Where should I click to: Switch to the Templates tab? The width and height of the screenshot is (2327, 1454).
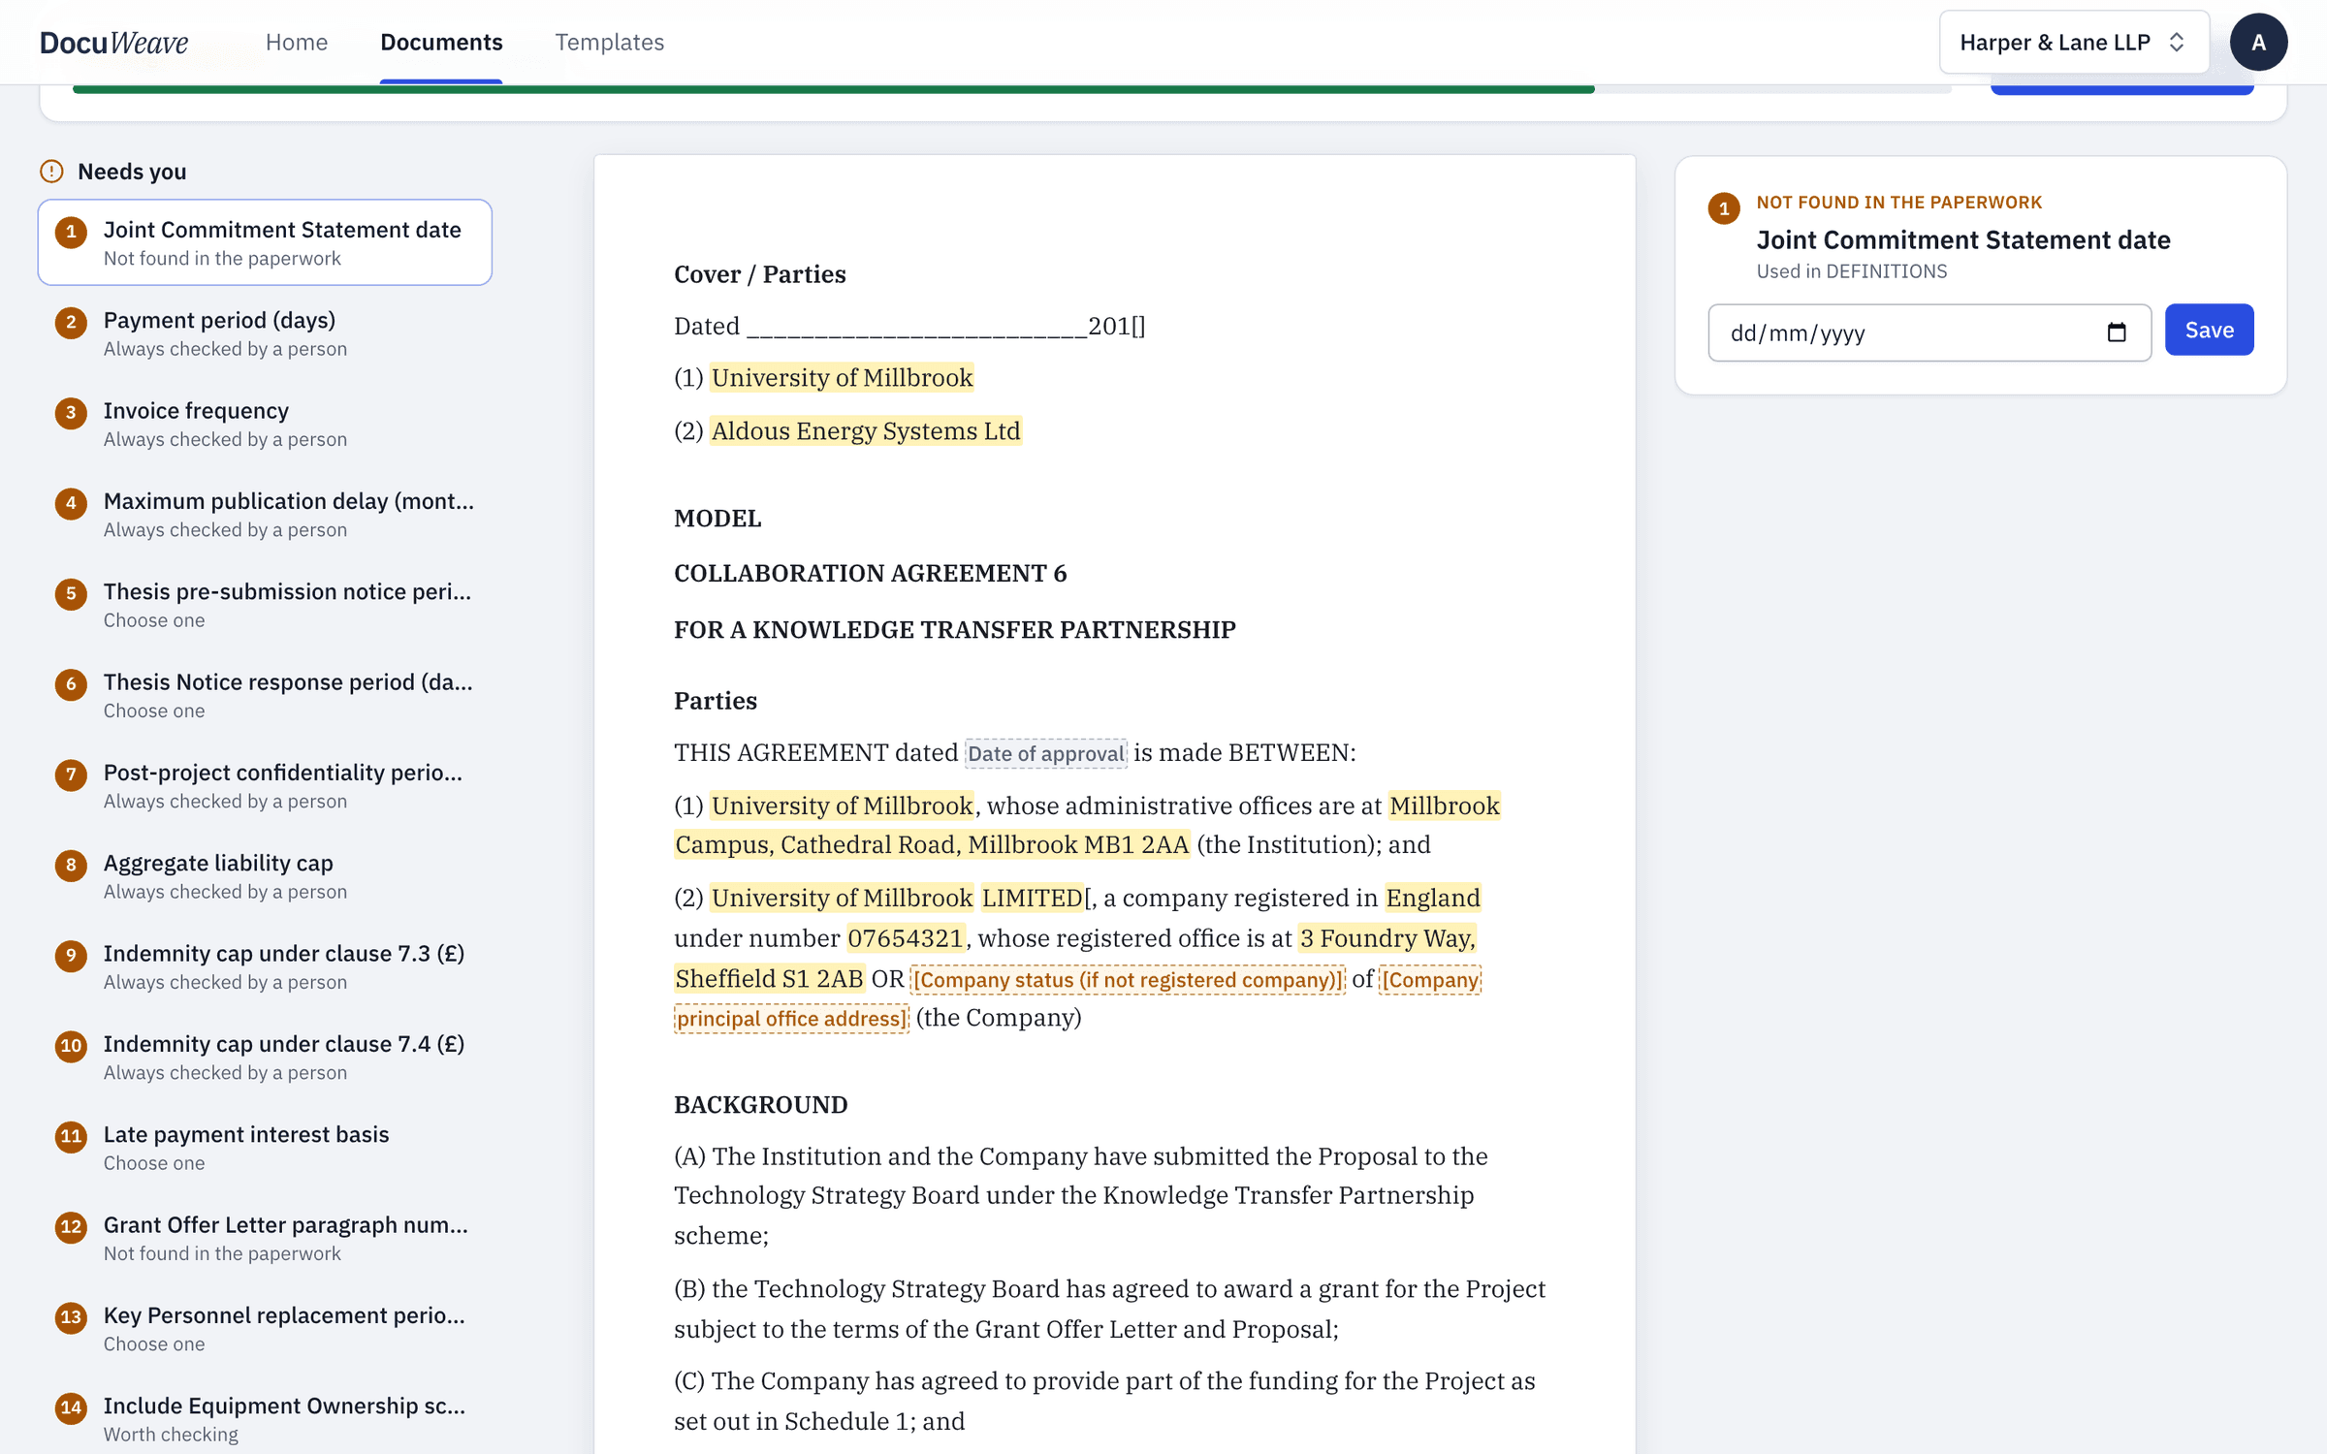click(x=609, y=42)
